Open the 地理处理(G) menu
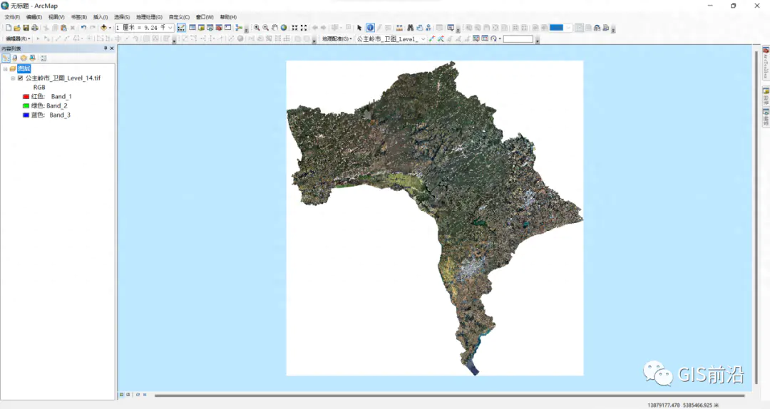 [149, 16]
